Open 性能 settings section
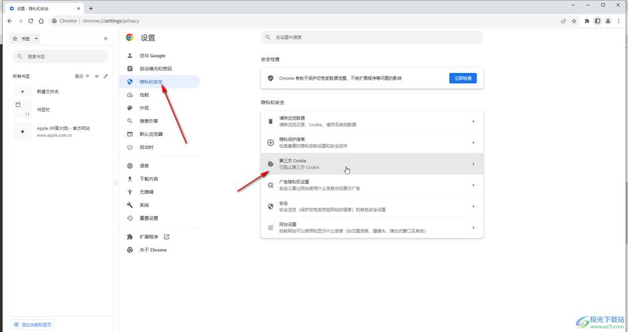Image resolution: width=628 pixels, height=332 pixels. (159, 95)
